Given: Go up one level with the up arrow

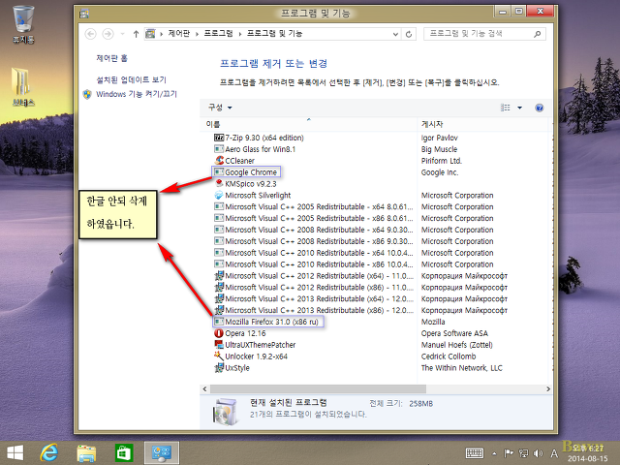Looking at the screenshot, I should click(x=136, y=34).
